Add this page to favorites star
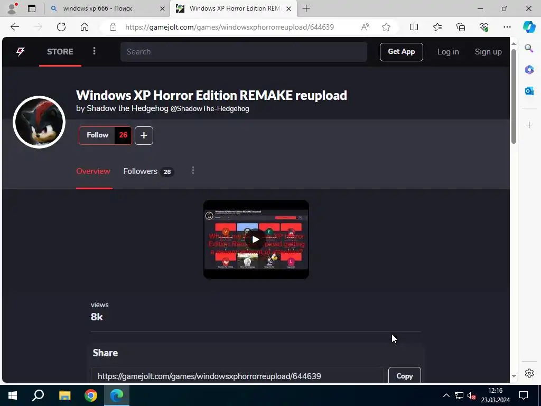 pos(386,27)
